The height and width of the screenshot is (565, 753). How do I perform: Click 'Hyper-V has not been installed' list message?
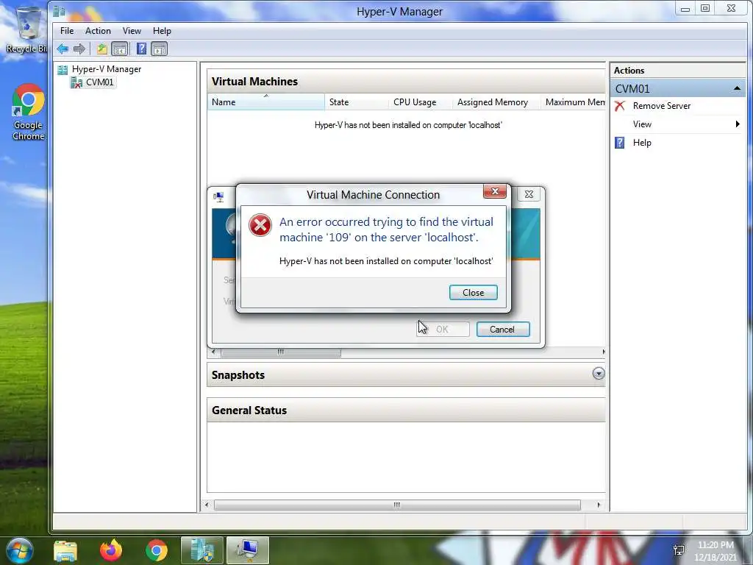[x=408, y=125]
